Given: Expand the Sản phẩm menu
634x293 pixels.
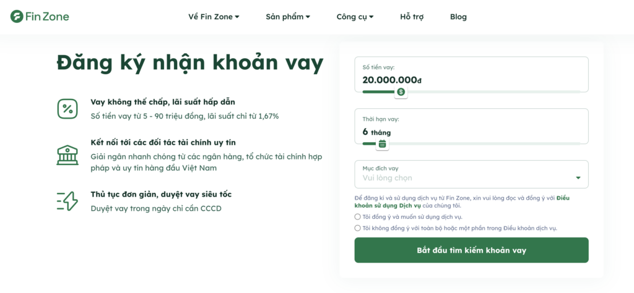Looking at the screenshot, I should coord(288,17).
